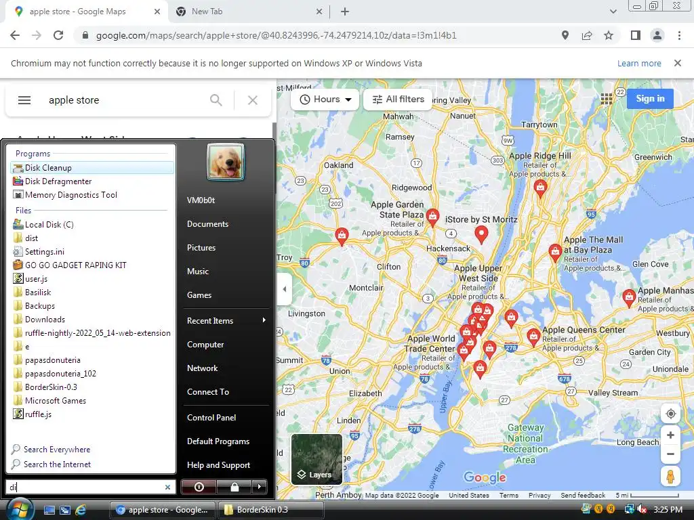Click the browser forward arrow
694x520 pixels.
pyautogui.click(x=37, y=35)
